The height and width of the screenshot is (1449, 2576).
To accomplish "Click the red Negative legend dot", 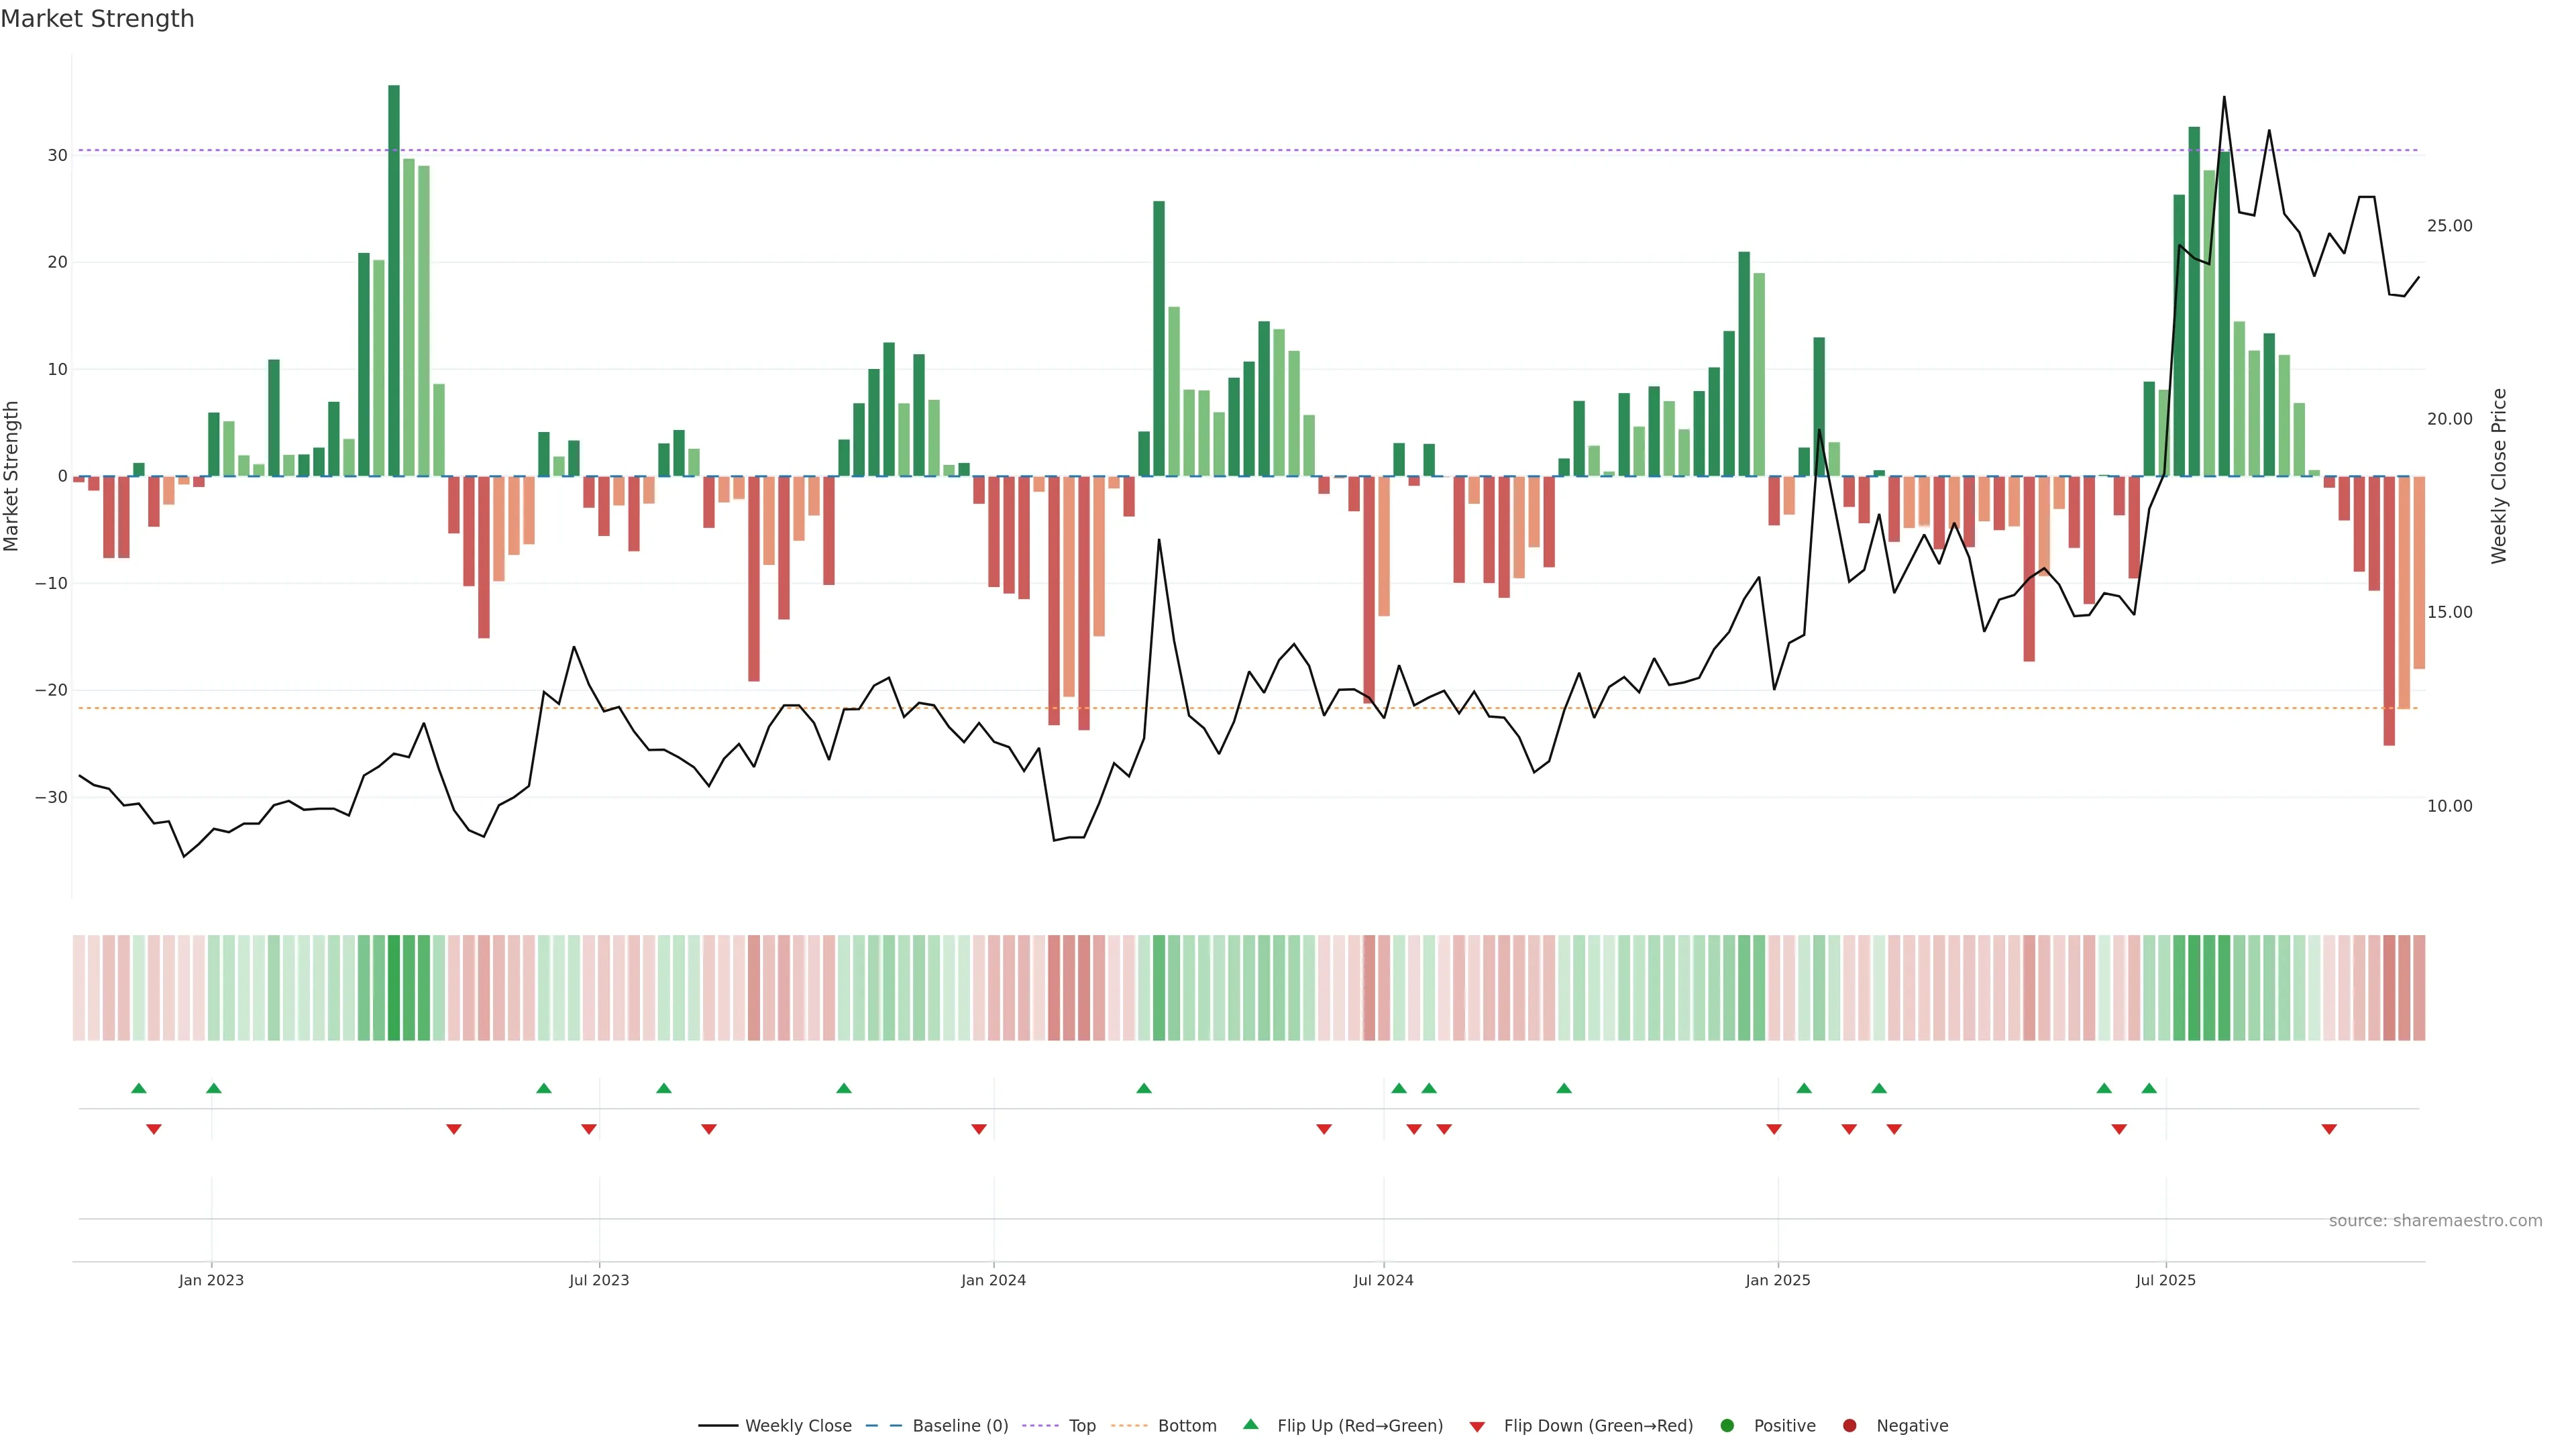I will pos(1849,1426).
